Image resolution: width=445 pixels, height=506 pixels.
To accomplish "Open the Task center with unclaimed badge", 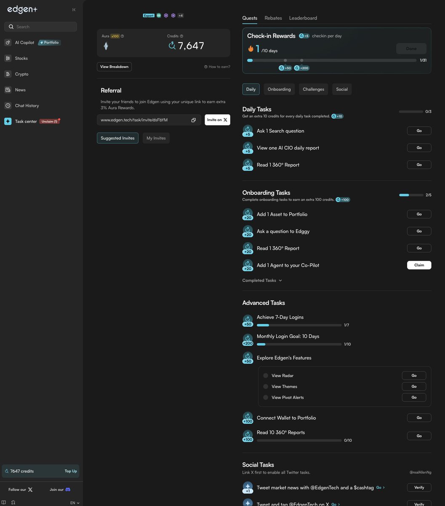I will coord(26,121).
